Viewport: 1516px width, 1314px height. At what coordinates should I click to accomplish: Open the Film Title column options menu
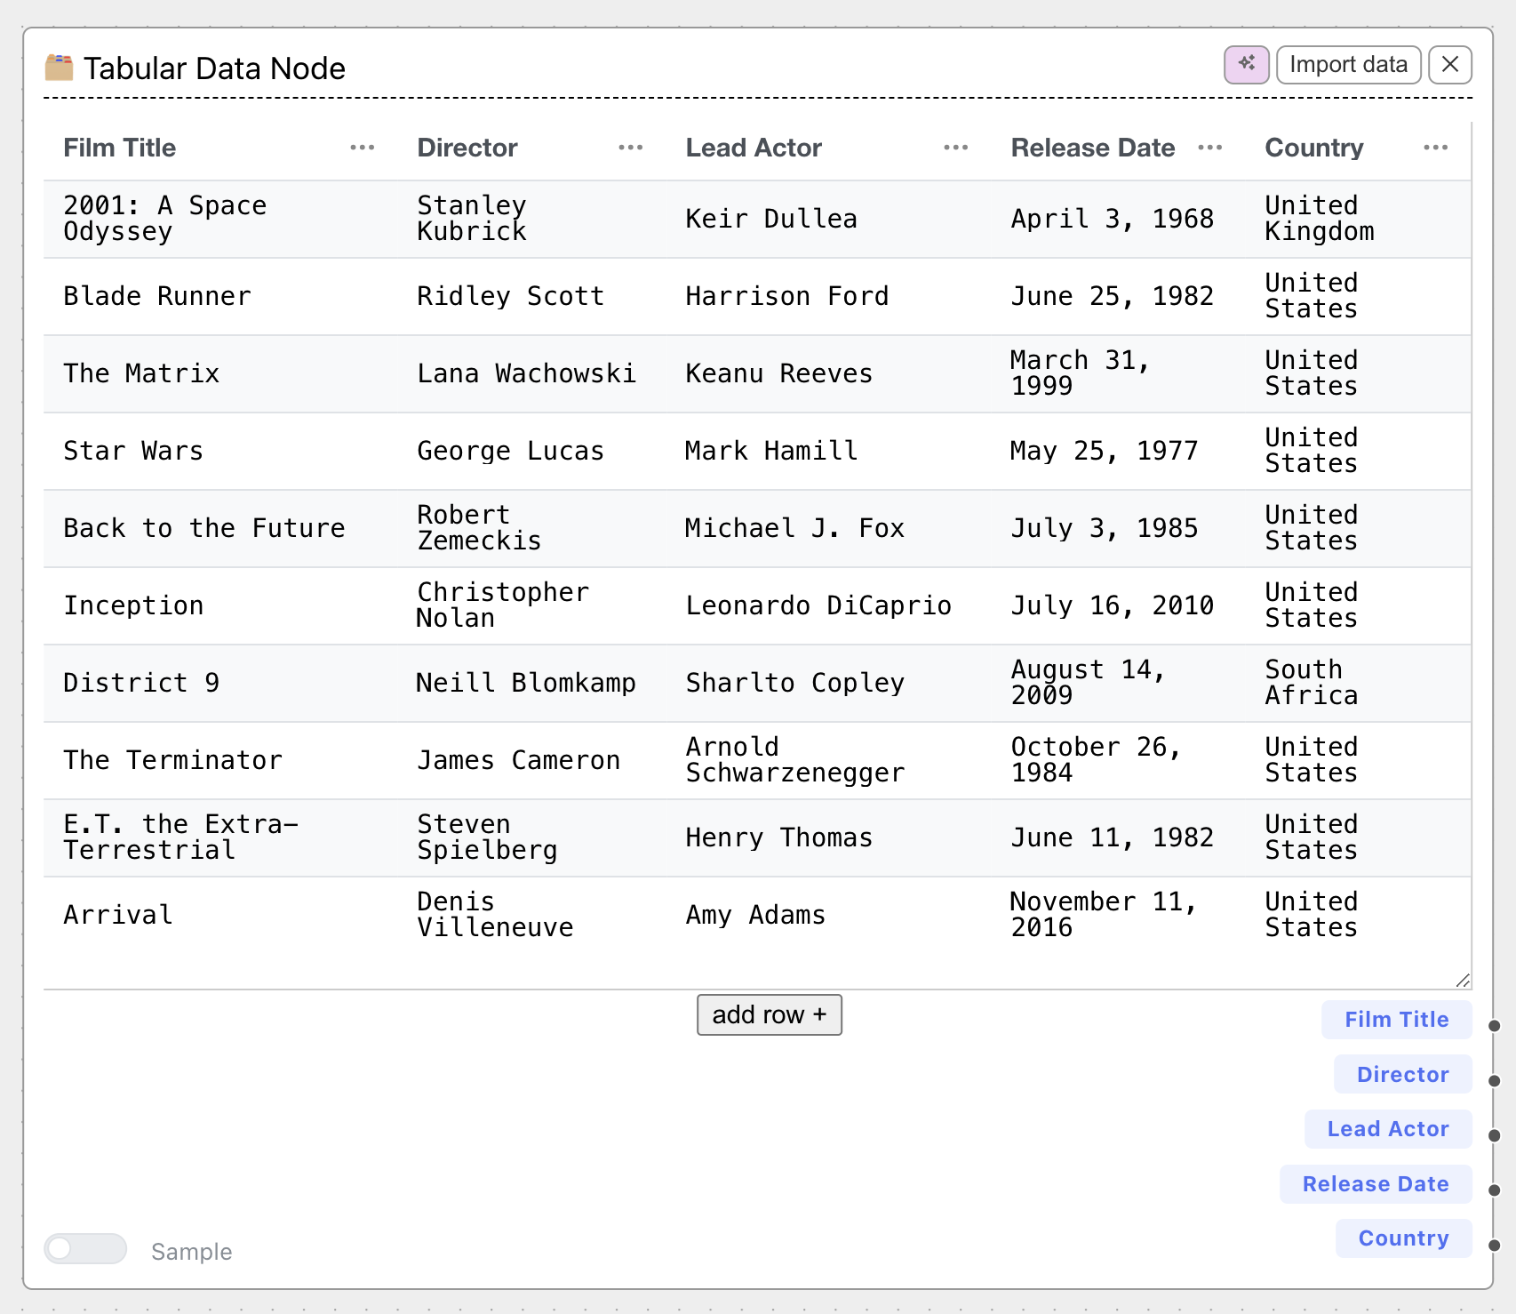pos(362,148)
